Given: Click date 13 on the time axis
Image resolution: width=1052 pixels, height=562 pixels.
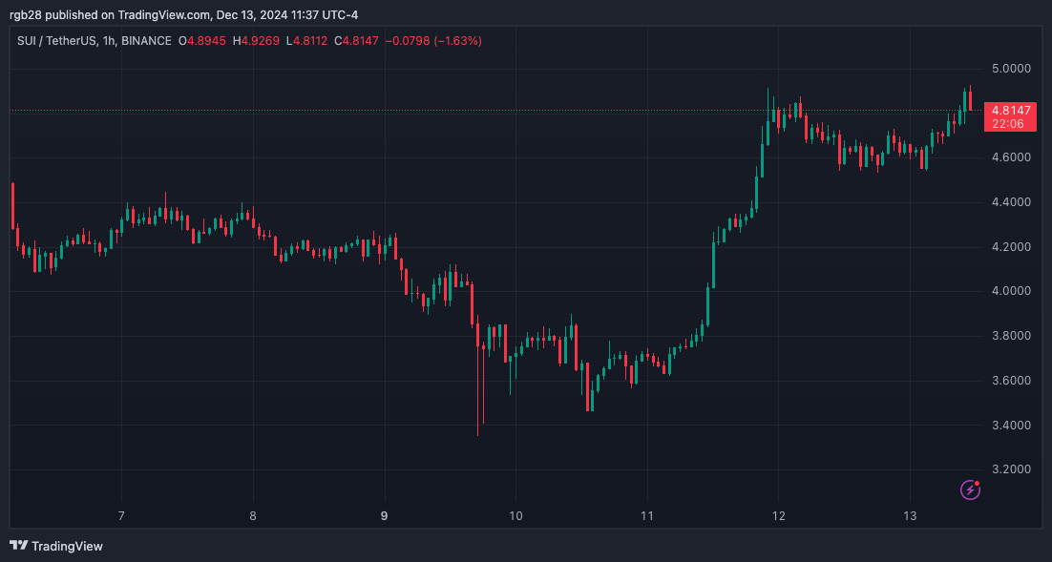Looking at the screenshot, I should 910,516.
